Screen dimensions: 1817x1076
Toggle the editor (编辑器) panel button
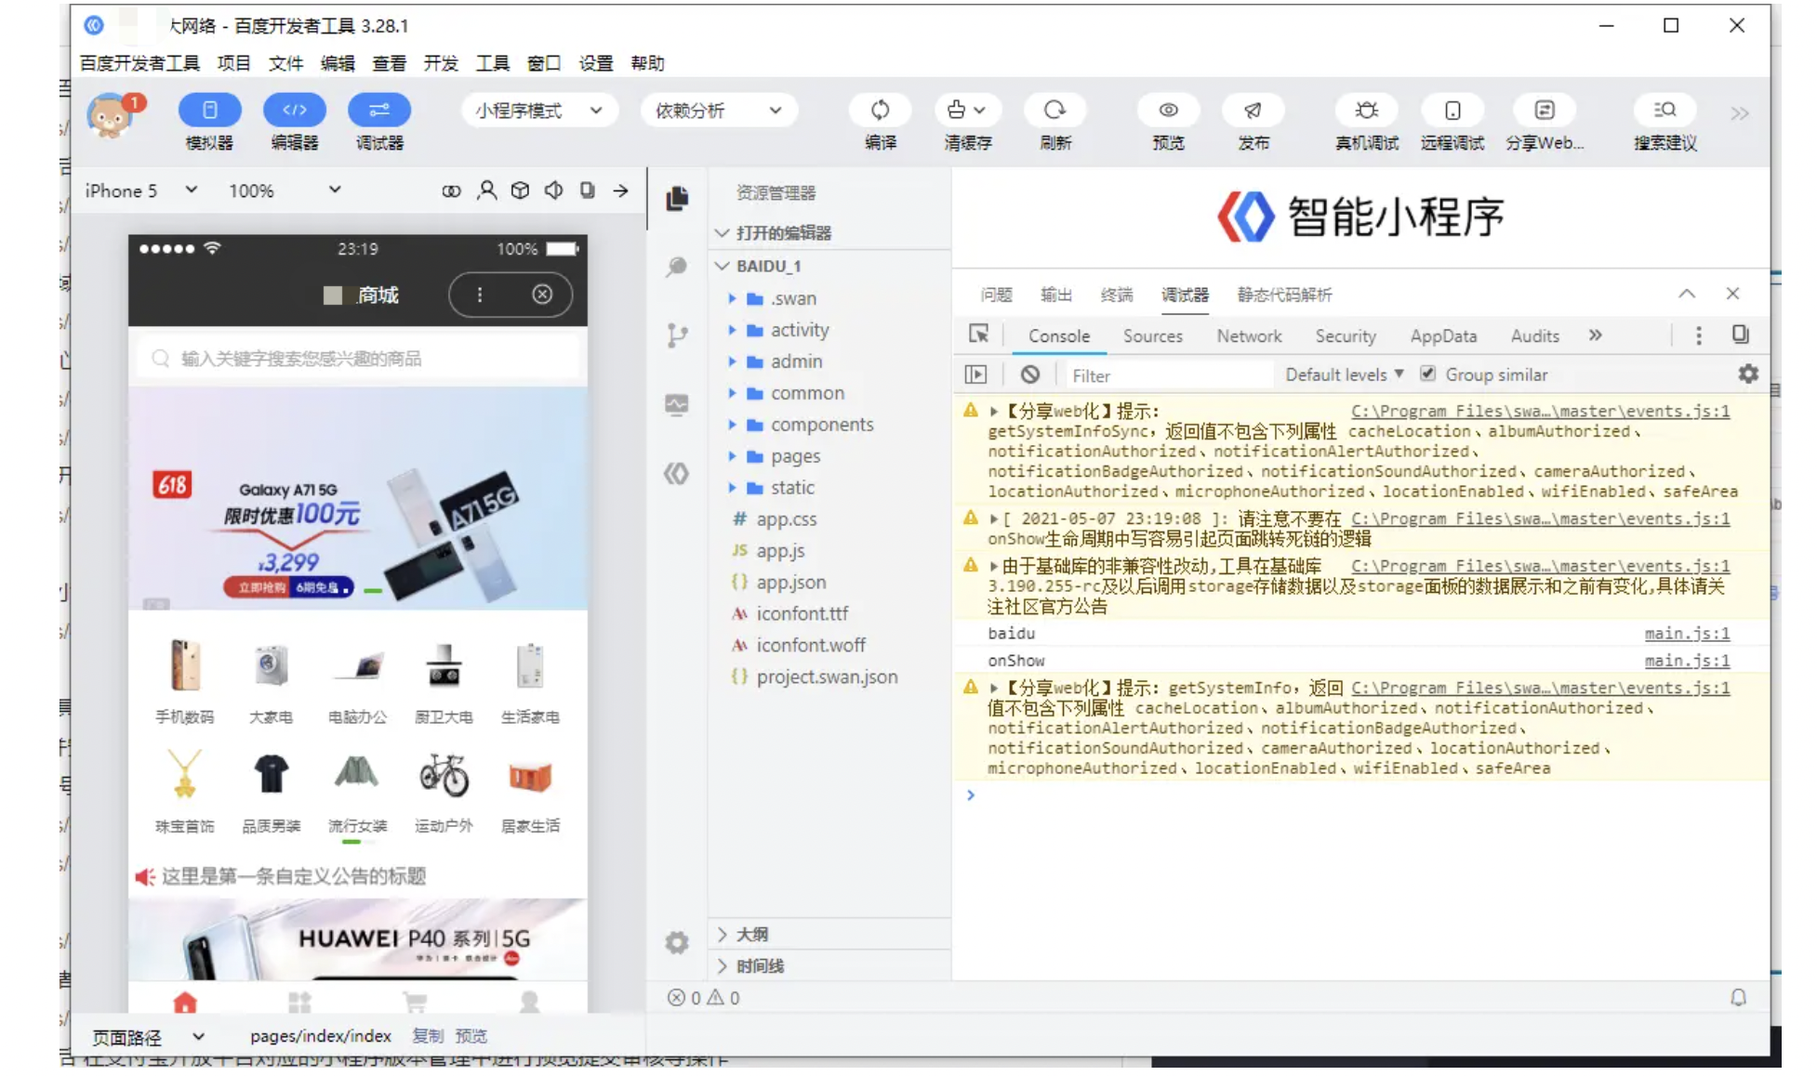294,111
